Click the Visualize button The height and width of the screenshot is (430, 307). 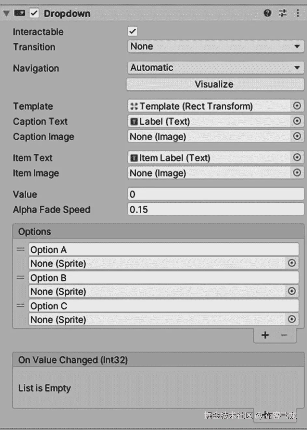(x=215, y=84)
